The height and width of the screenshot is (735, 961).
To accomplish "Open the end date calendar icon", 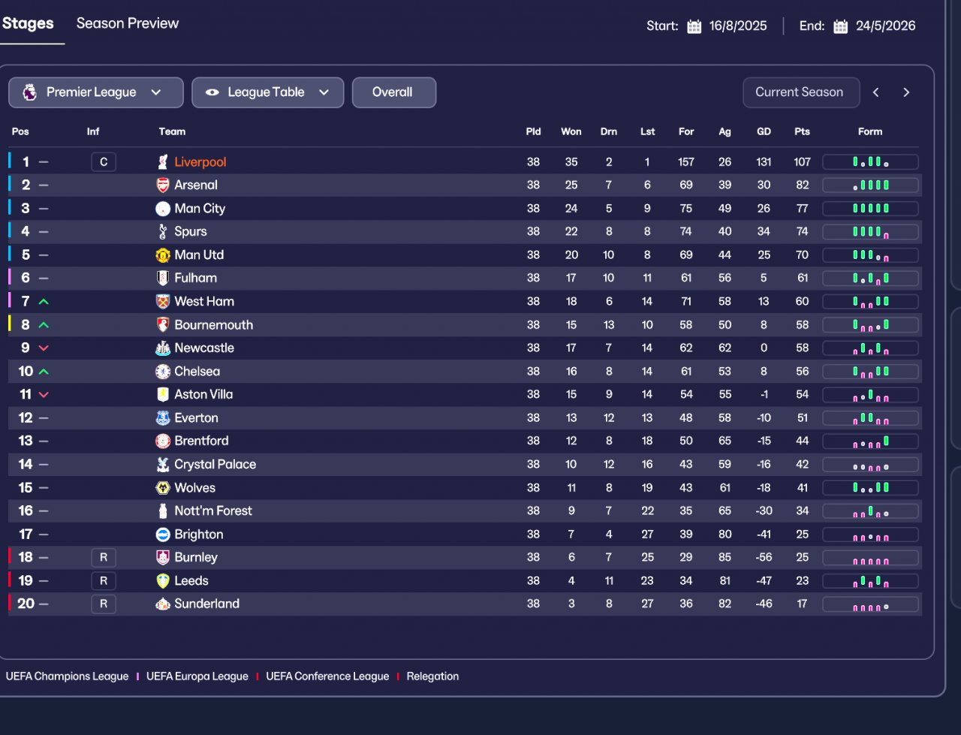I will 841,26.
